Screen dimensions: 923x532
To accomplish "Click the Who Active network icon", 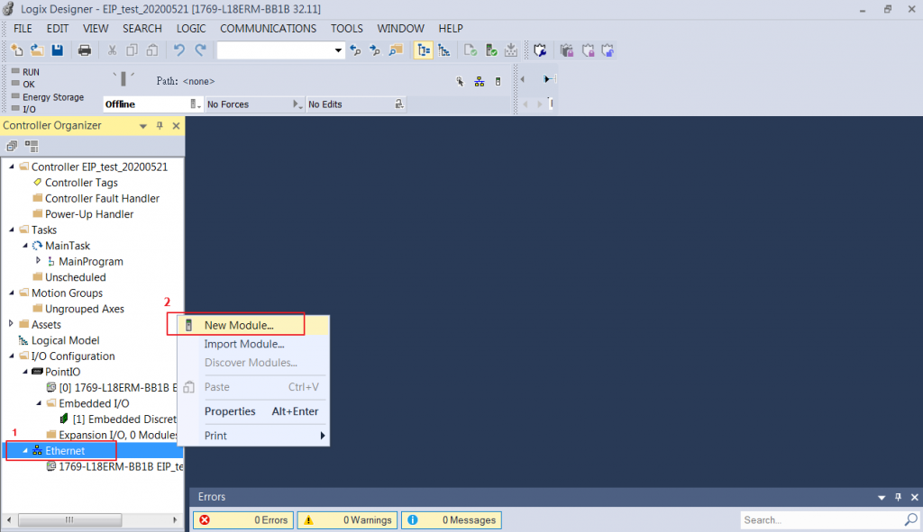I will point(480,81).
